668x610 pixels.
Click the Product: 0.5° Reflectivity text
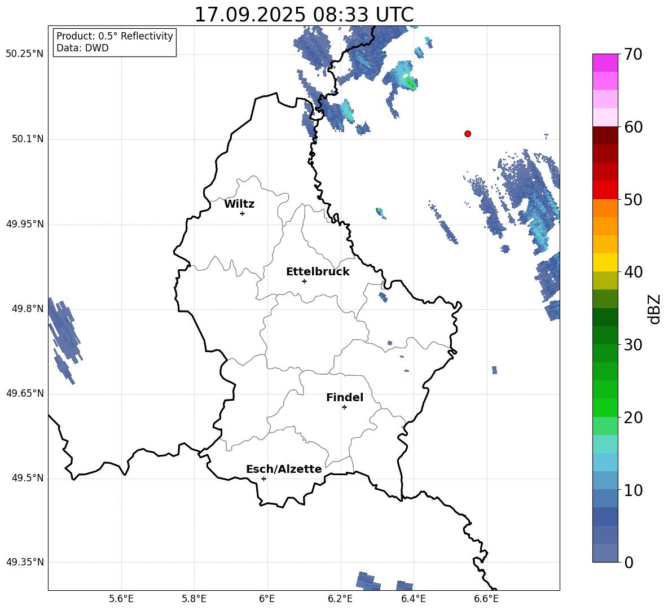pyautogui.click(x=115, y=36)
